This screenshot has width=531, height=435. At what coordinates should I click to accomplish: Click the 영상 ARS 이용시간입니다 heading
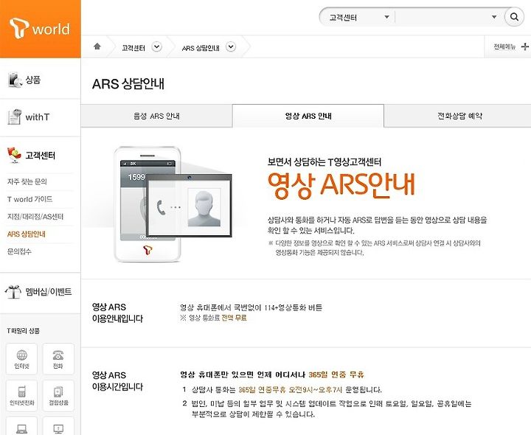pos(117,381)
